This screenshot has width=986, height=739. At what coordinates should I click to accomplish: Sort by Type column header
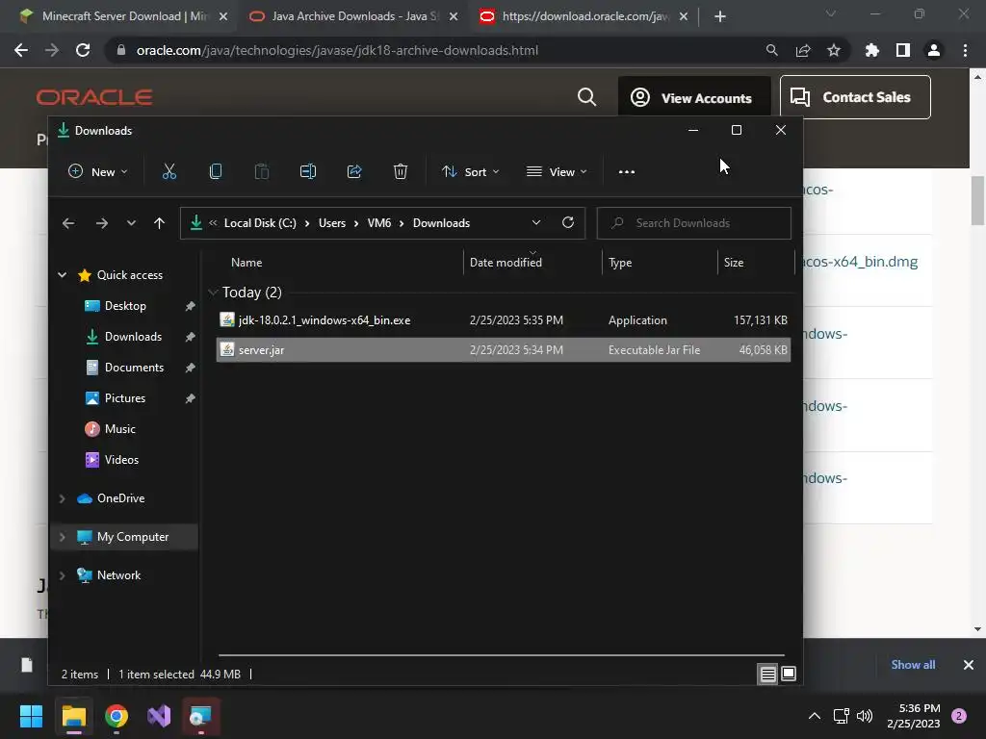pos(620,263)
